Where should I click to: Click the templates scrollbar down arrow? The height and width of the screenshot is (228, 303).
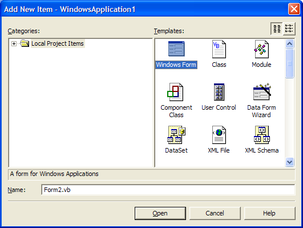click(289, 162)
